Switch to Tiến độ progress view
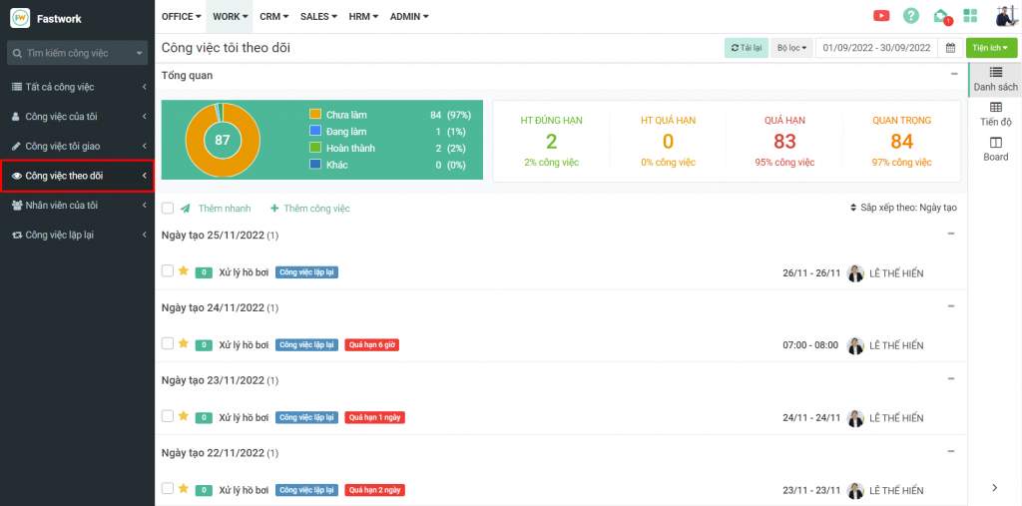1022x506 pixels. pyautogui.click(x=995, y=114)
